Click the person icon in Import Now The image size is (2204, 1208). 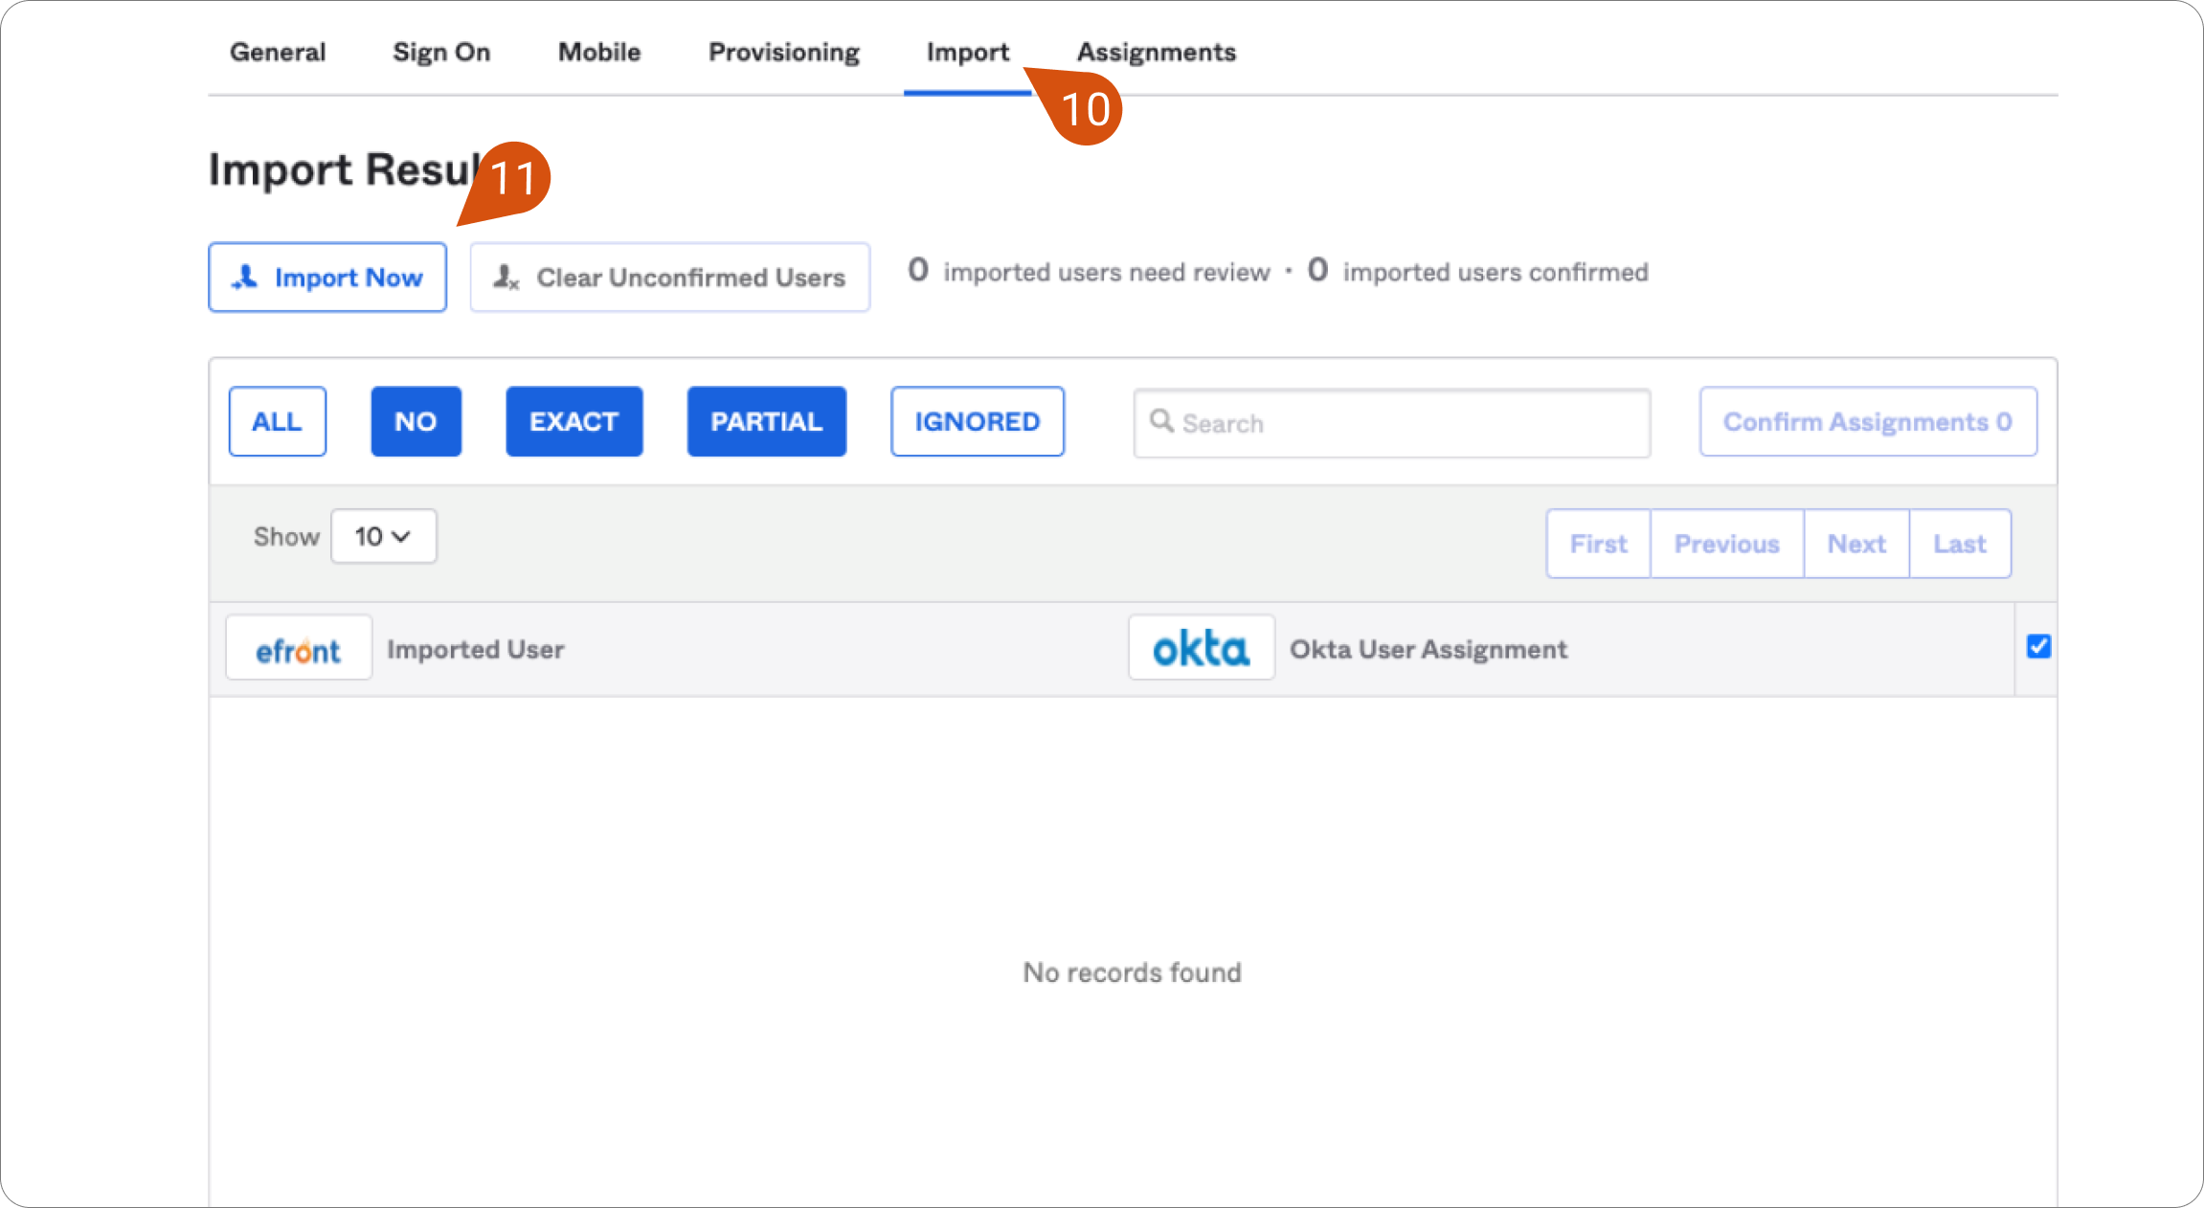click(245, 278)
